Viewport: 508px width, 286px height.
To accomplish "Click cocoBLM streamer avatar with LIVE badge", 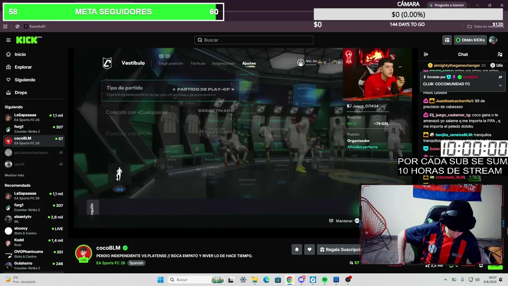I will click(x=83, y=253).
